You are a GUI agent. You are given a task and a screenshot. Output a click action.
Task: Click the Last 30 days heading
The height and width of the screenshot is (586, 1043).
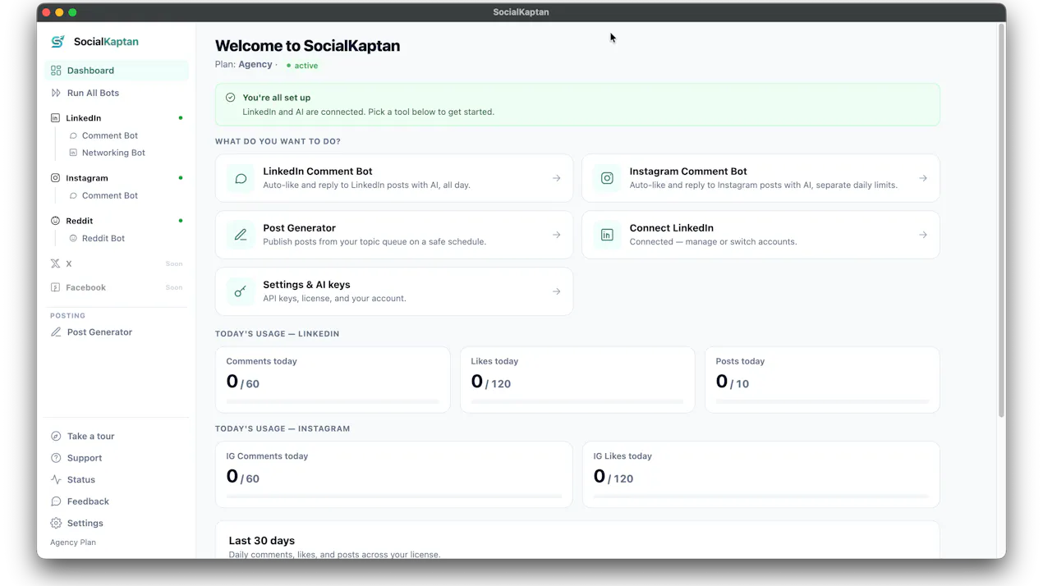[262, 541]
